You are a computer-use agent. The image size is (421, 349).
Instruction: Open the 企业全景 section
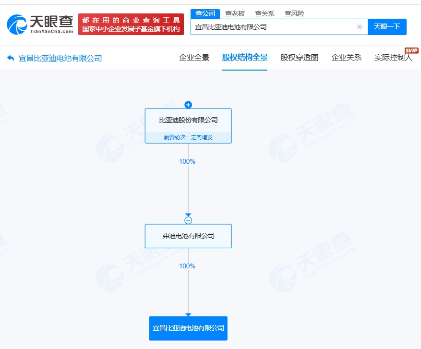click(x=193, y=57)
